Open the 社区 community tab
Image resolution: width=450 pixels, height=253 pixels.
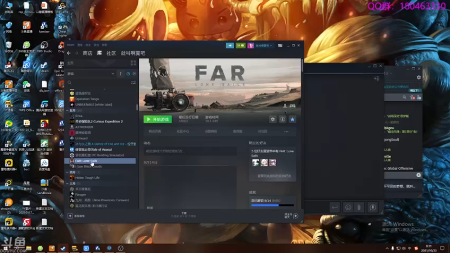(111, 53)
